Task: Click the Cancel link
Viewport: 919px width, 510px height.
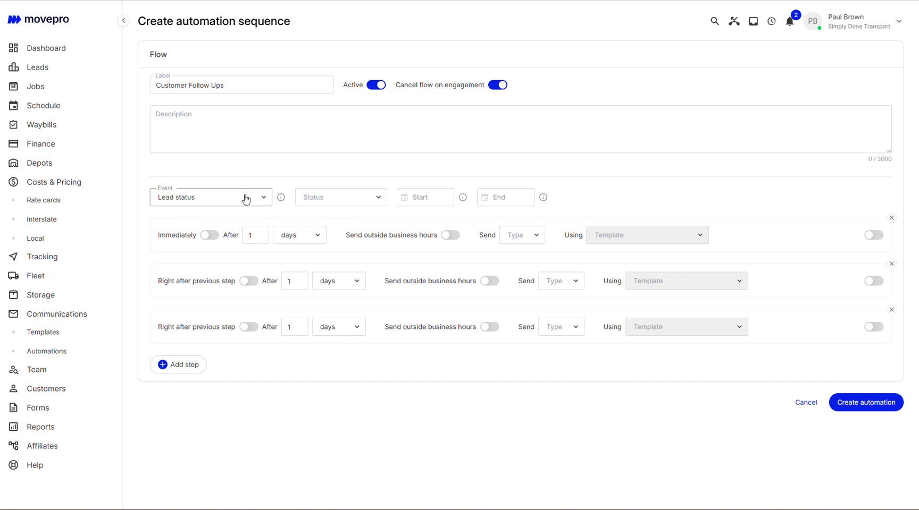Action: [806, 402]
